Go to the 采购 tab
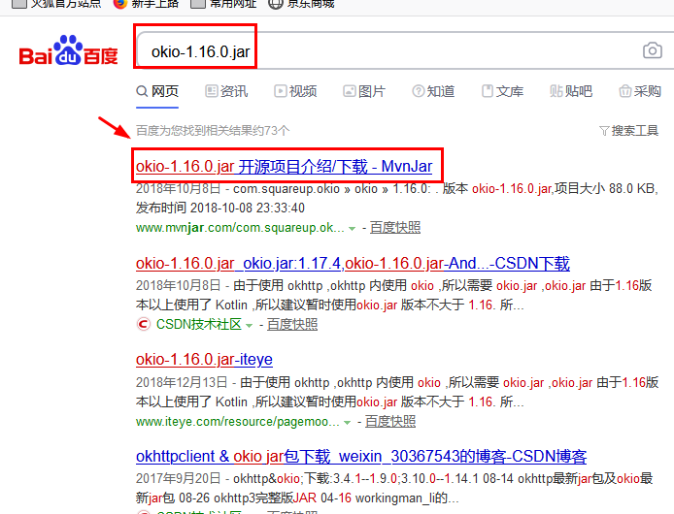 point(640,91)
